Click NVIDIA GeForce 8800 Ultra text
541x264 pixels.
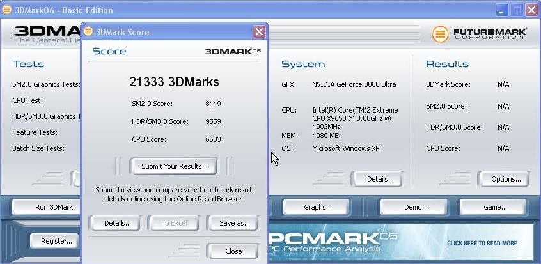354,84
